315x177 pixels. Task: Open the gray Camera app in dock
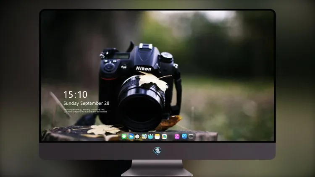(191, 136)
